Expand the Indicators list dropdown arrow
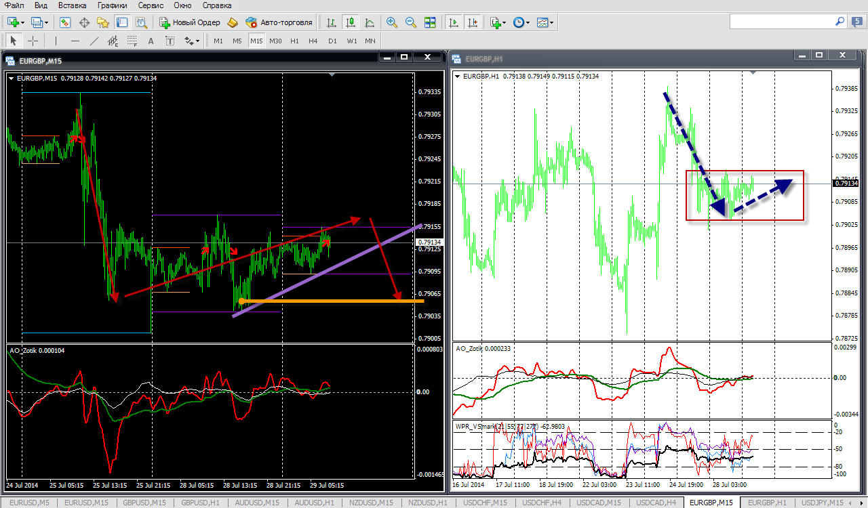This screenshot has width=868, height=508. 505,22
